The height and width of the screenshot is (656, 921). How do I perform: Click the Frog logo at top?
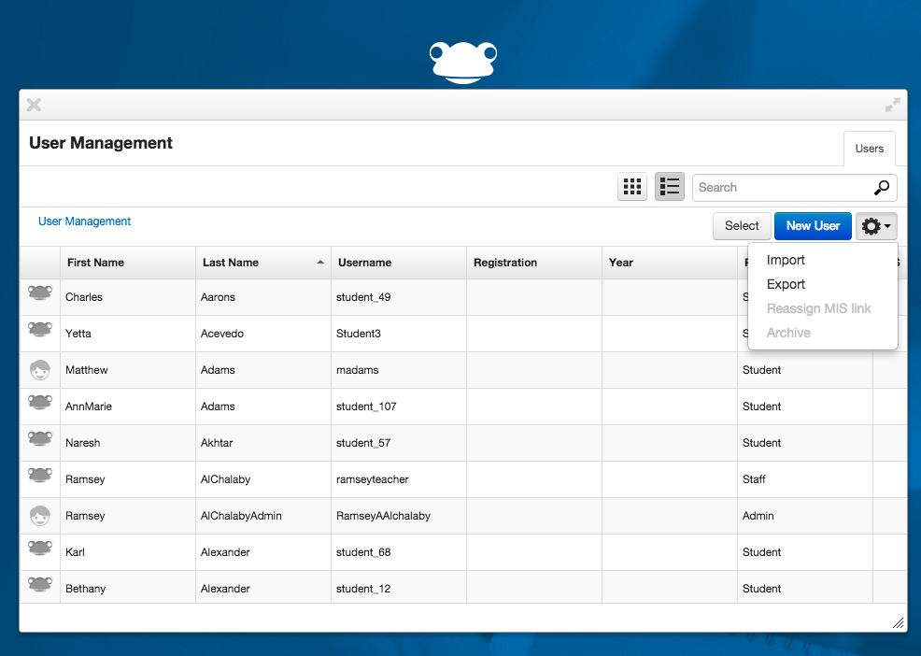(463, 63)
